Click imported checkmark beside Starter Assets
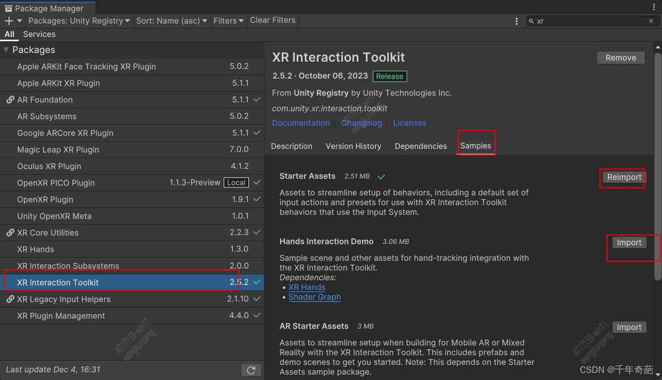 [x=381, y=176]
